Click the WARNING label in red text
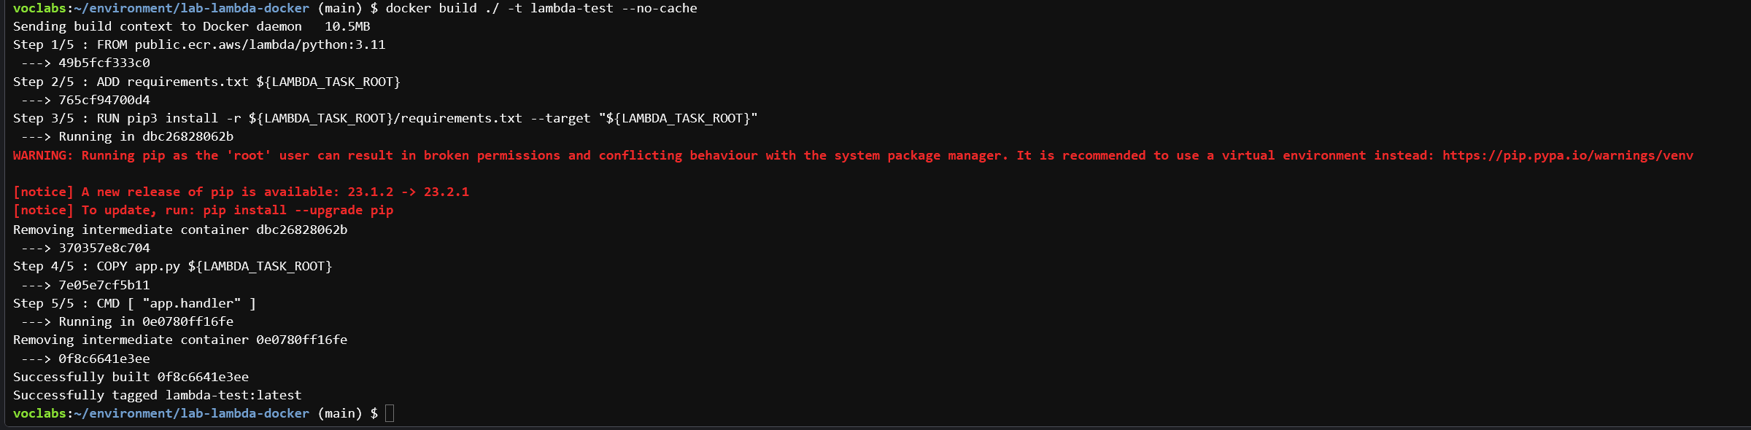Viewport: 1751px width, 430px height. coord(43,155)
